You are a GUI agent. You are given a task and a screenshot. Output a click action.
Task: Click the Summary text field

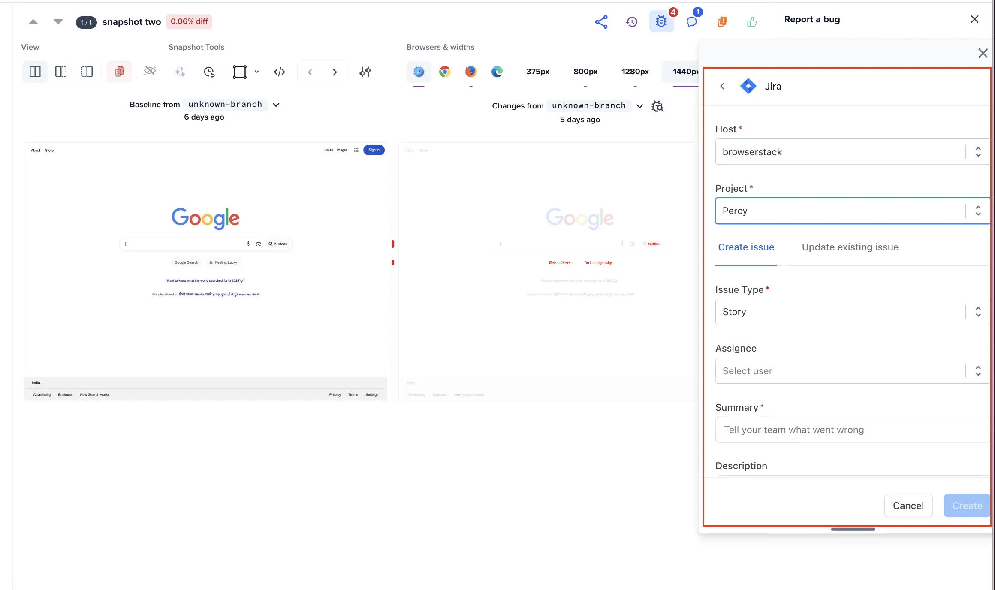click(851, 430)
